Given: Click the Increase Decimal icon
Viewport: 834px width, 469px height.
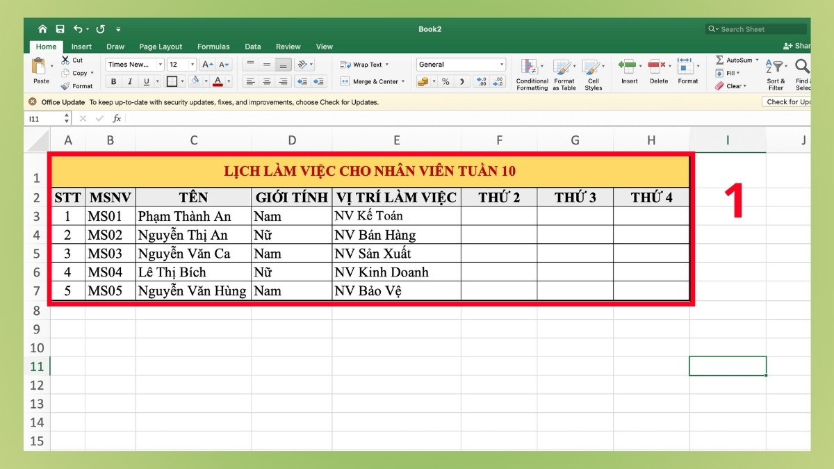Looking at the screenshot, I should 480,81.
